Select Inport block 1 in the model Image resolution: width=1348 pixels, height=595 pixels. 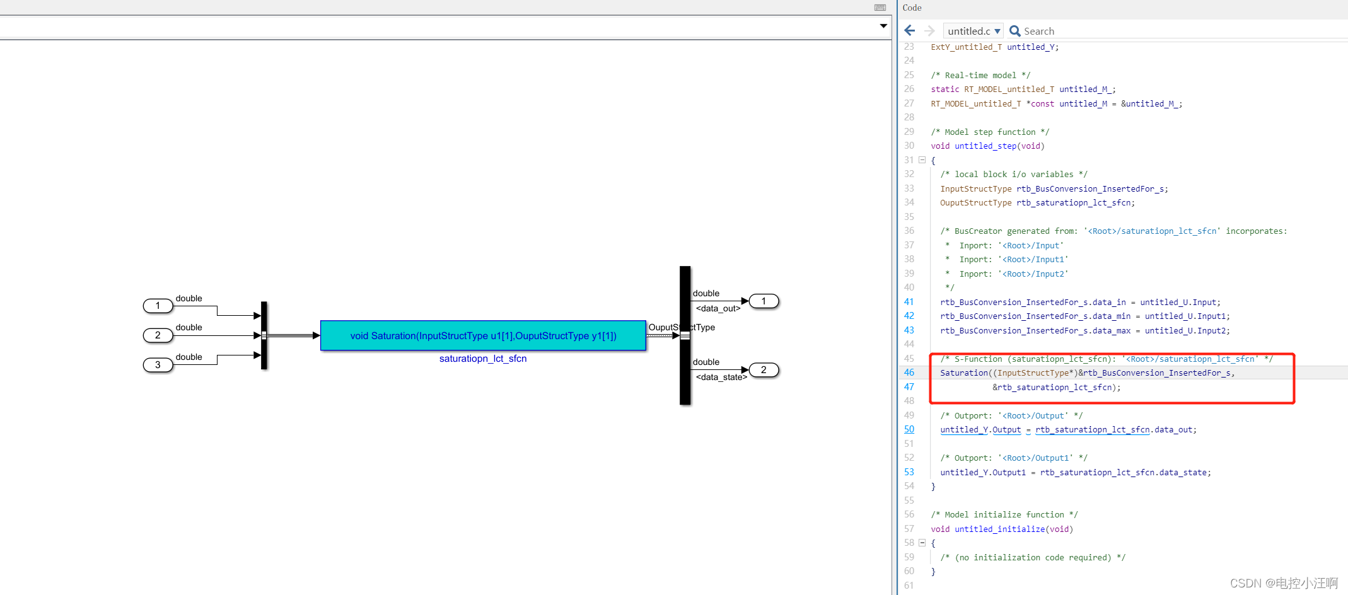tap(158, 306)
